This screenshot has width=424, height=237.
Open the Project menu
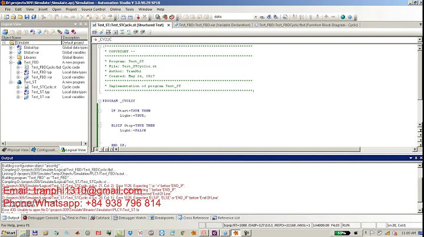pyautogui.click(x=71, y=9)
